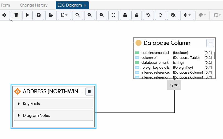Zoom out of the diagram
Screen dimensions: 223x139
click(x=101, y=15)
